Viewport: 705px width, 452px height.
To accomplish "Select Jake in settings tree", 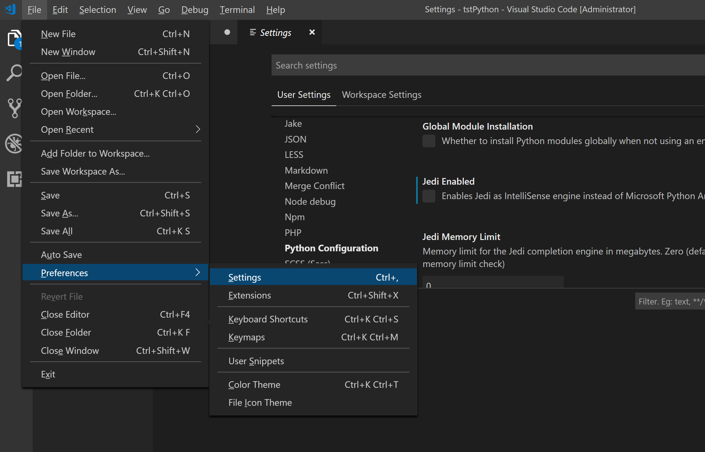I will click(x=293, y=124).
